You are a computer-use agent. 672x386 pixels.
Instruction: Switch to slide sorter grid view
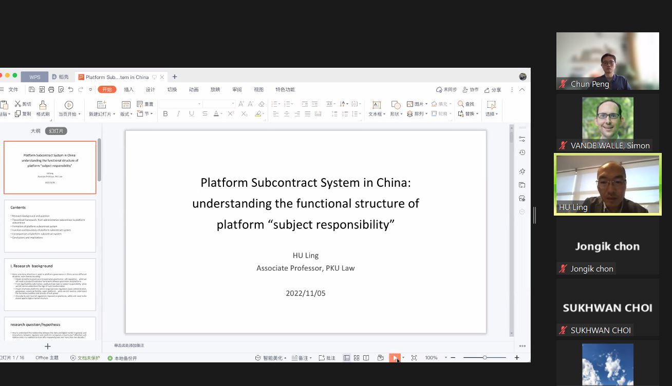357,358
